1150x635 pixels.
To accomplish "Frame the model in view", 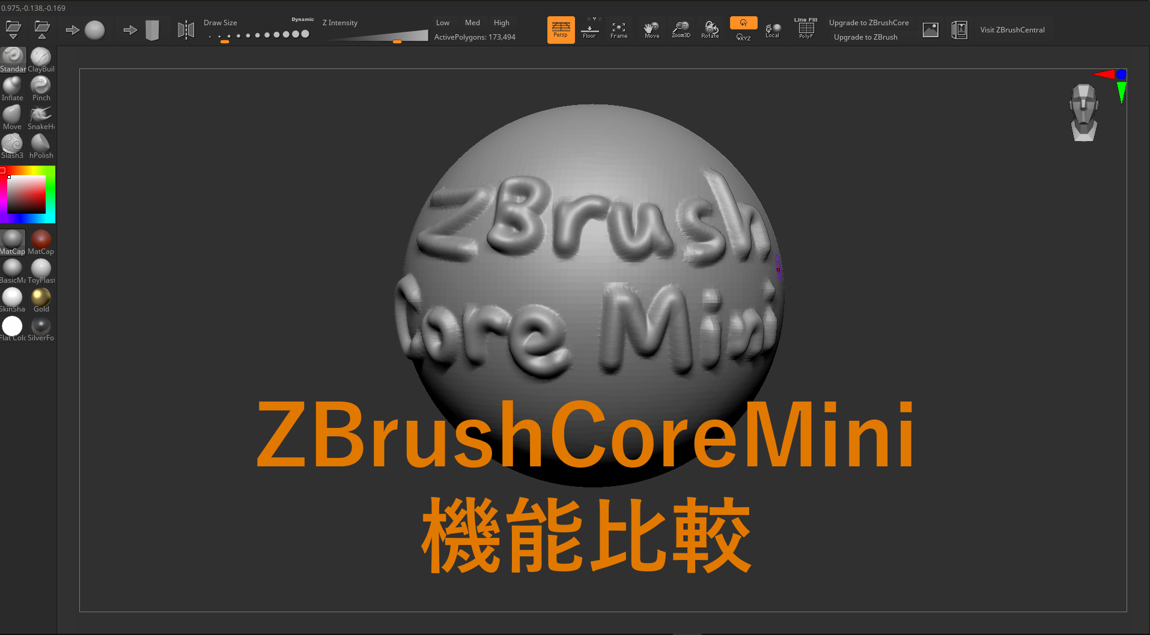I will click(619, 29).
